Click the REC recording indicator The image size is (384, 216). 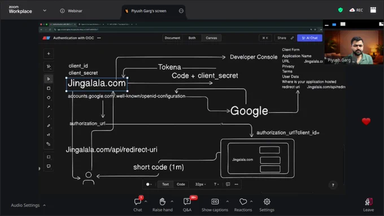[356, 10]
